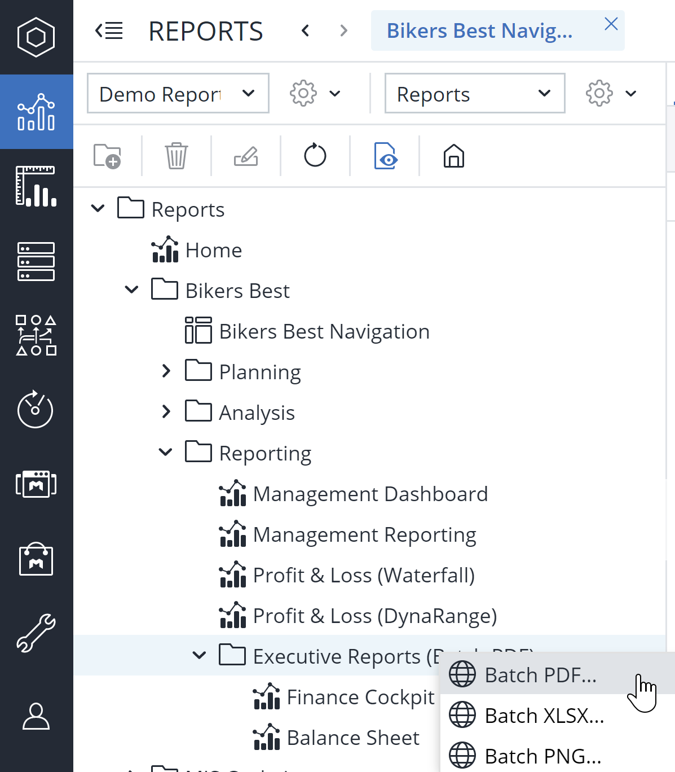Image resolution: width=675 pixels, height=772 pixels.
Task: Close the Bikers Best Navigation tab
Action: [611, 24]
